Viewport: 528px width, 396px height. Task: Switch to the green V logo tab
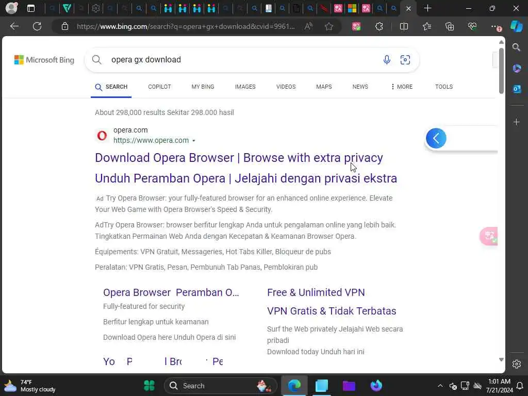click(67, 8)
